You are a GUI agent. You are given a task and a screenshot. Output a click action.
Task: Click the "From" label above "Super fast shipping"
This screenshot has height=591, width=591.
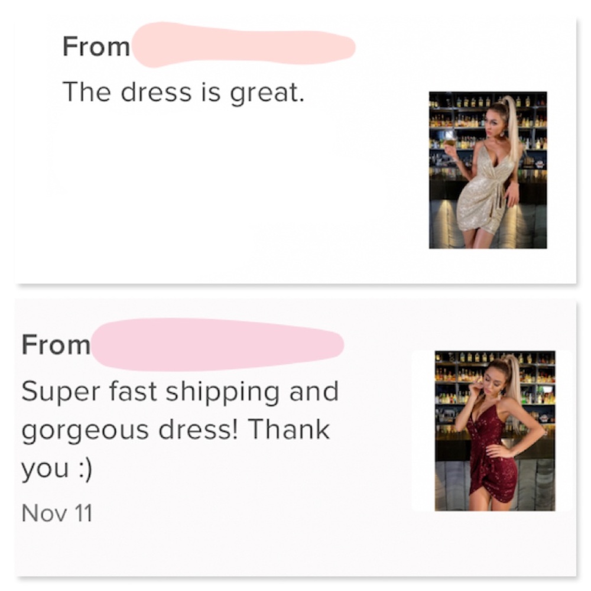tap(56, 345)
